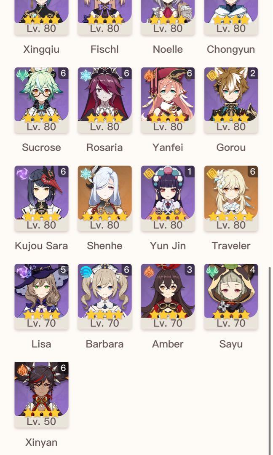
Task: Select Amber's portrait
Action: click(168, 291)
